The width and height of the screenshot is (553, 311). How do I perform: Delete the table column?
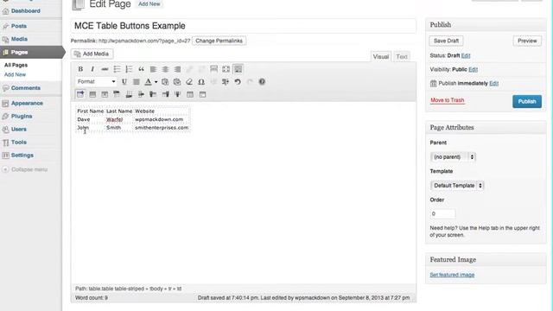click(178, 94)
